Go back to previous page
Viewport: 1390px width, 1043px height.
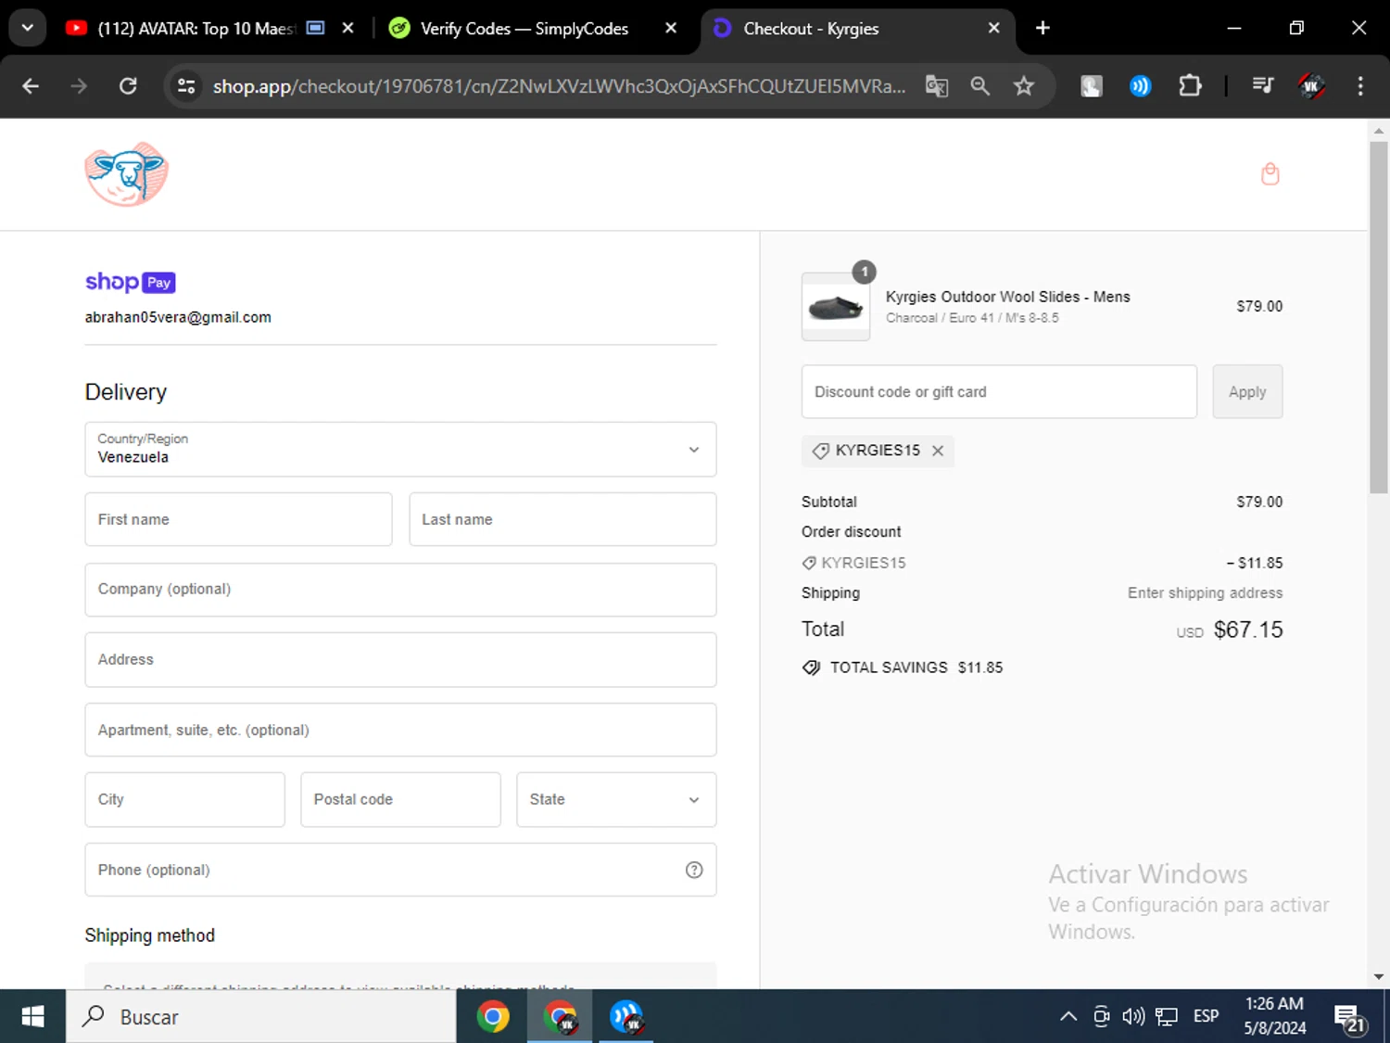[x=31, y=86]
